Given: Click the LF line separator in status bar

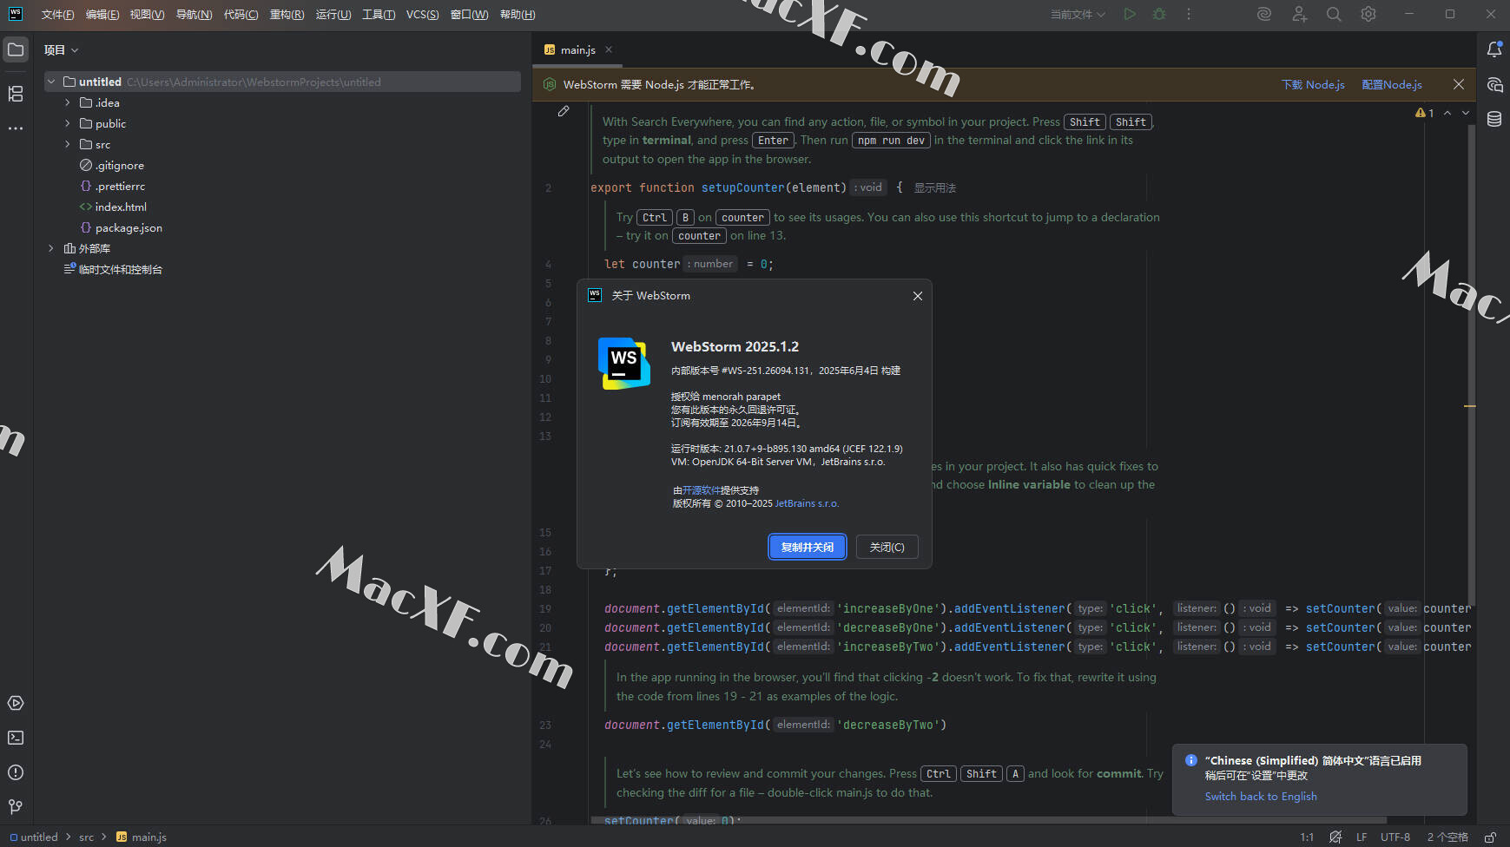Looking at the screenshot, I should point(1362,837).
